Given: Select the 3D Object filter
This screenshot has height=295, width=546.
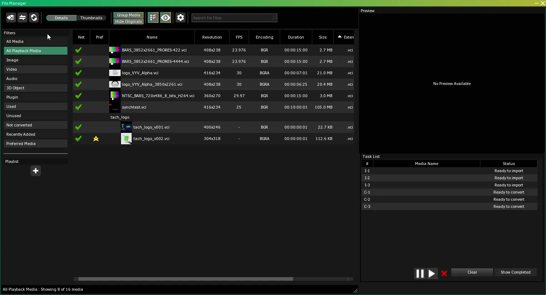Looking at the screenshot, I should click(x=36, y=88).
